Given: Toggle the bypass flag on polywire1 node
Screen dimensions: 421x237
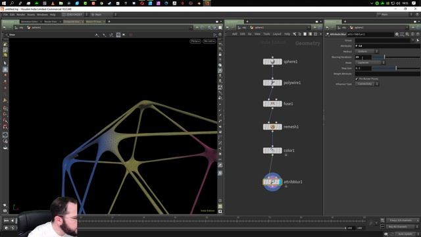Looking at the screenshot, I should [x=264, y=83].
